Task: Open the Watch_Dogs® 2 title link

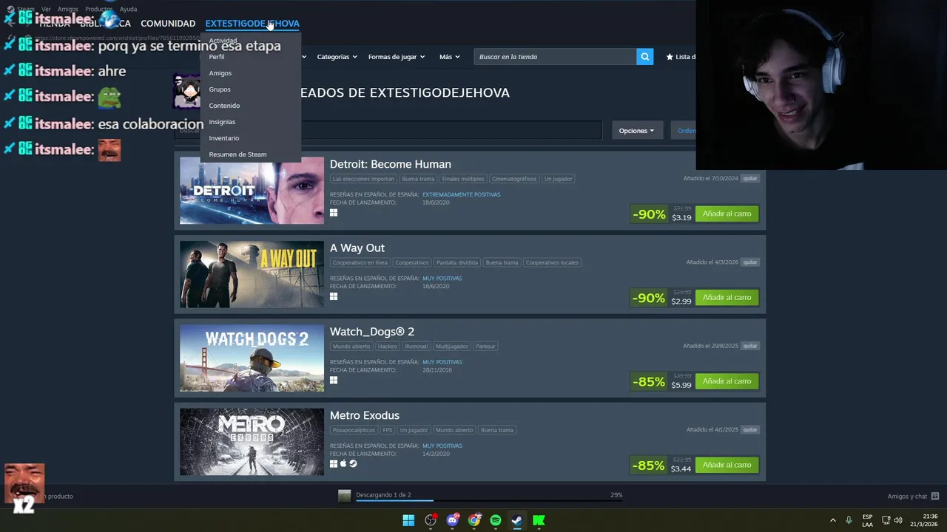Action: [372, 332]
